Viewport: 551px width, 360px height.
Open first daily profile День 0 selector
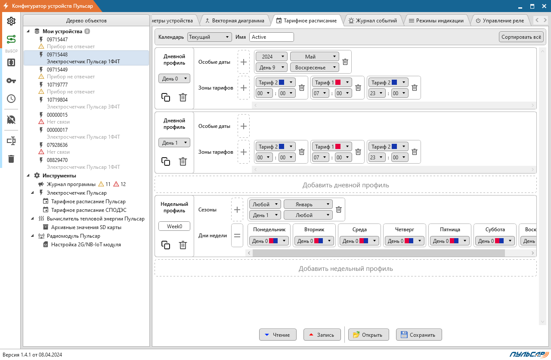(x=174, y=78)
